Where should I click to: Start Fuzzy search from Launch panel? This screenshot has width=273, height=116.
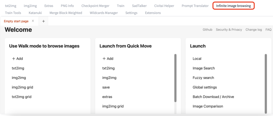pos(203,78)
